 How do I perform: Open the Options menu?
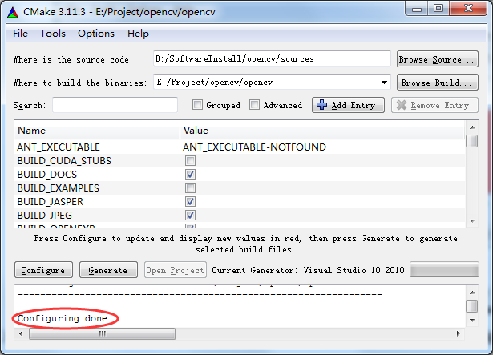pyautogui.click(x=95, y=34)
